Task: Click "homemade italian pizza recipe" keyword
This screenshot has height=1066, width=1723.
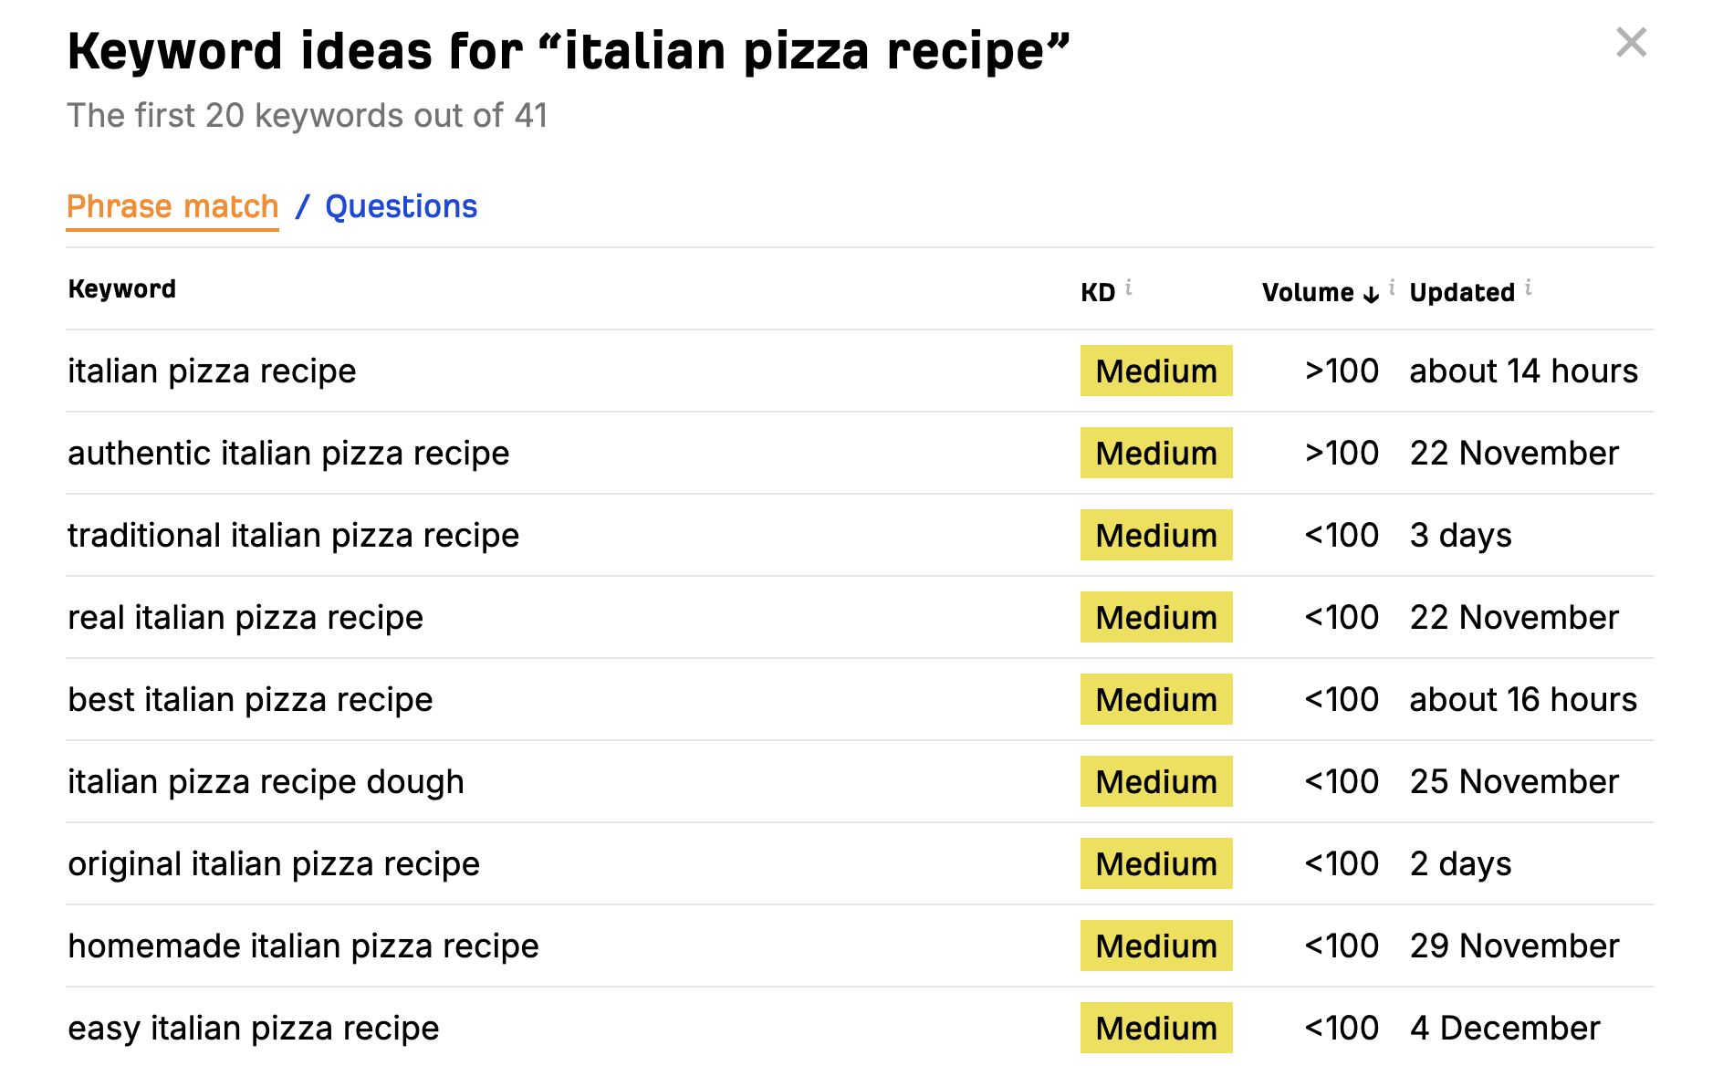Action: click(x=303, y=946)
